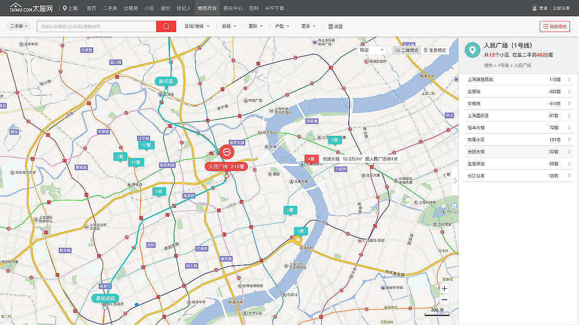Click the 12套 map marker
579x325 pixels.
pos(135,162)
